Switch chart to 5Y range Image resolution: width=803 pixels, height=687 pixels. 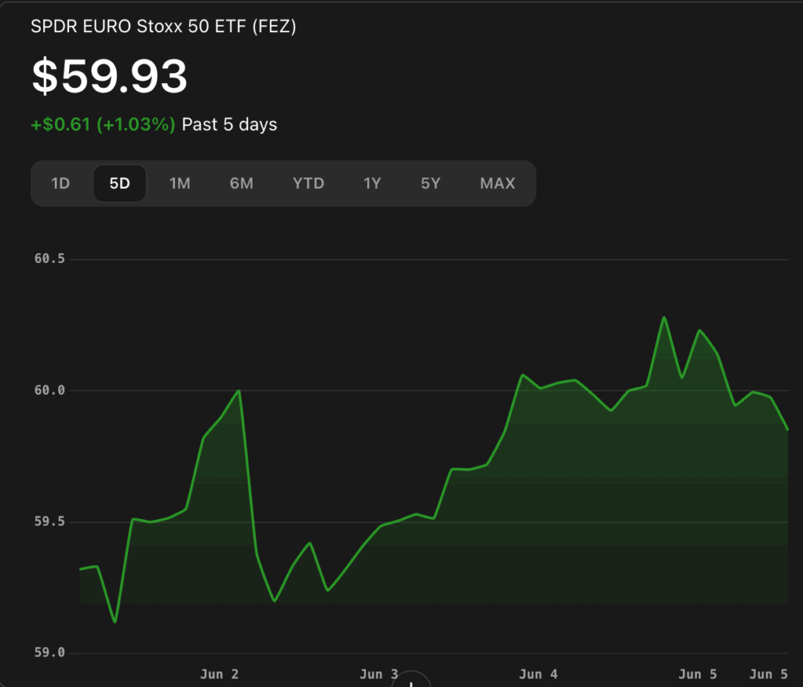click(x=431, y=184)
